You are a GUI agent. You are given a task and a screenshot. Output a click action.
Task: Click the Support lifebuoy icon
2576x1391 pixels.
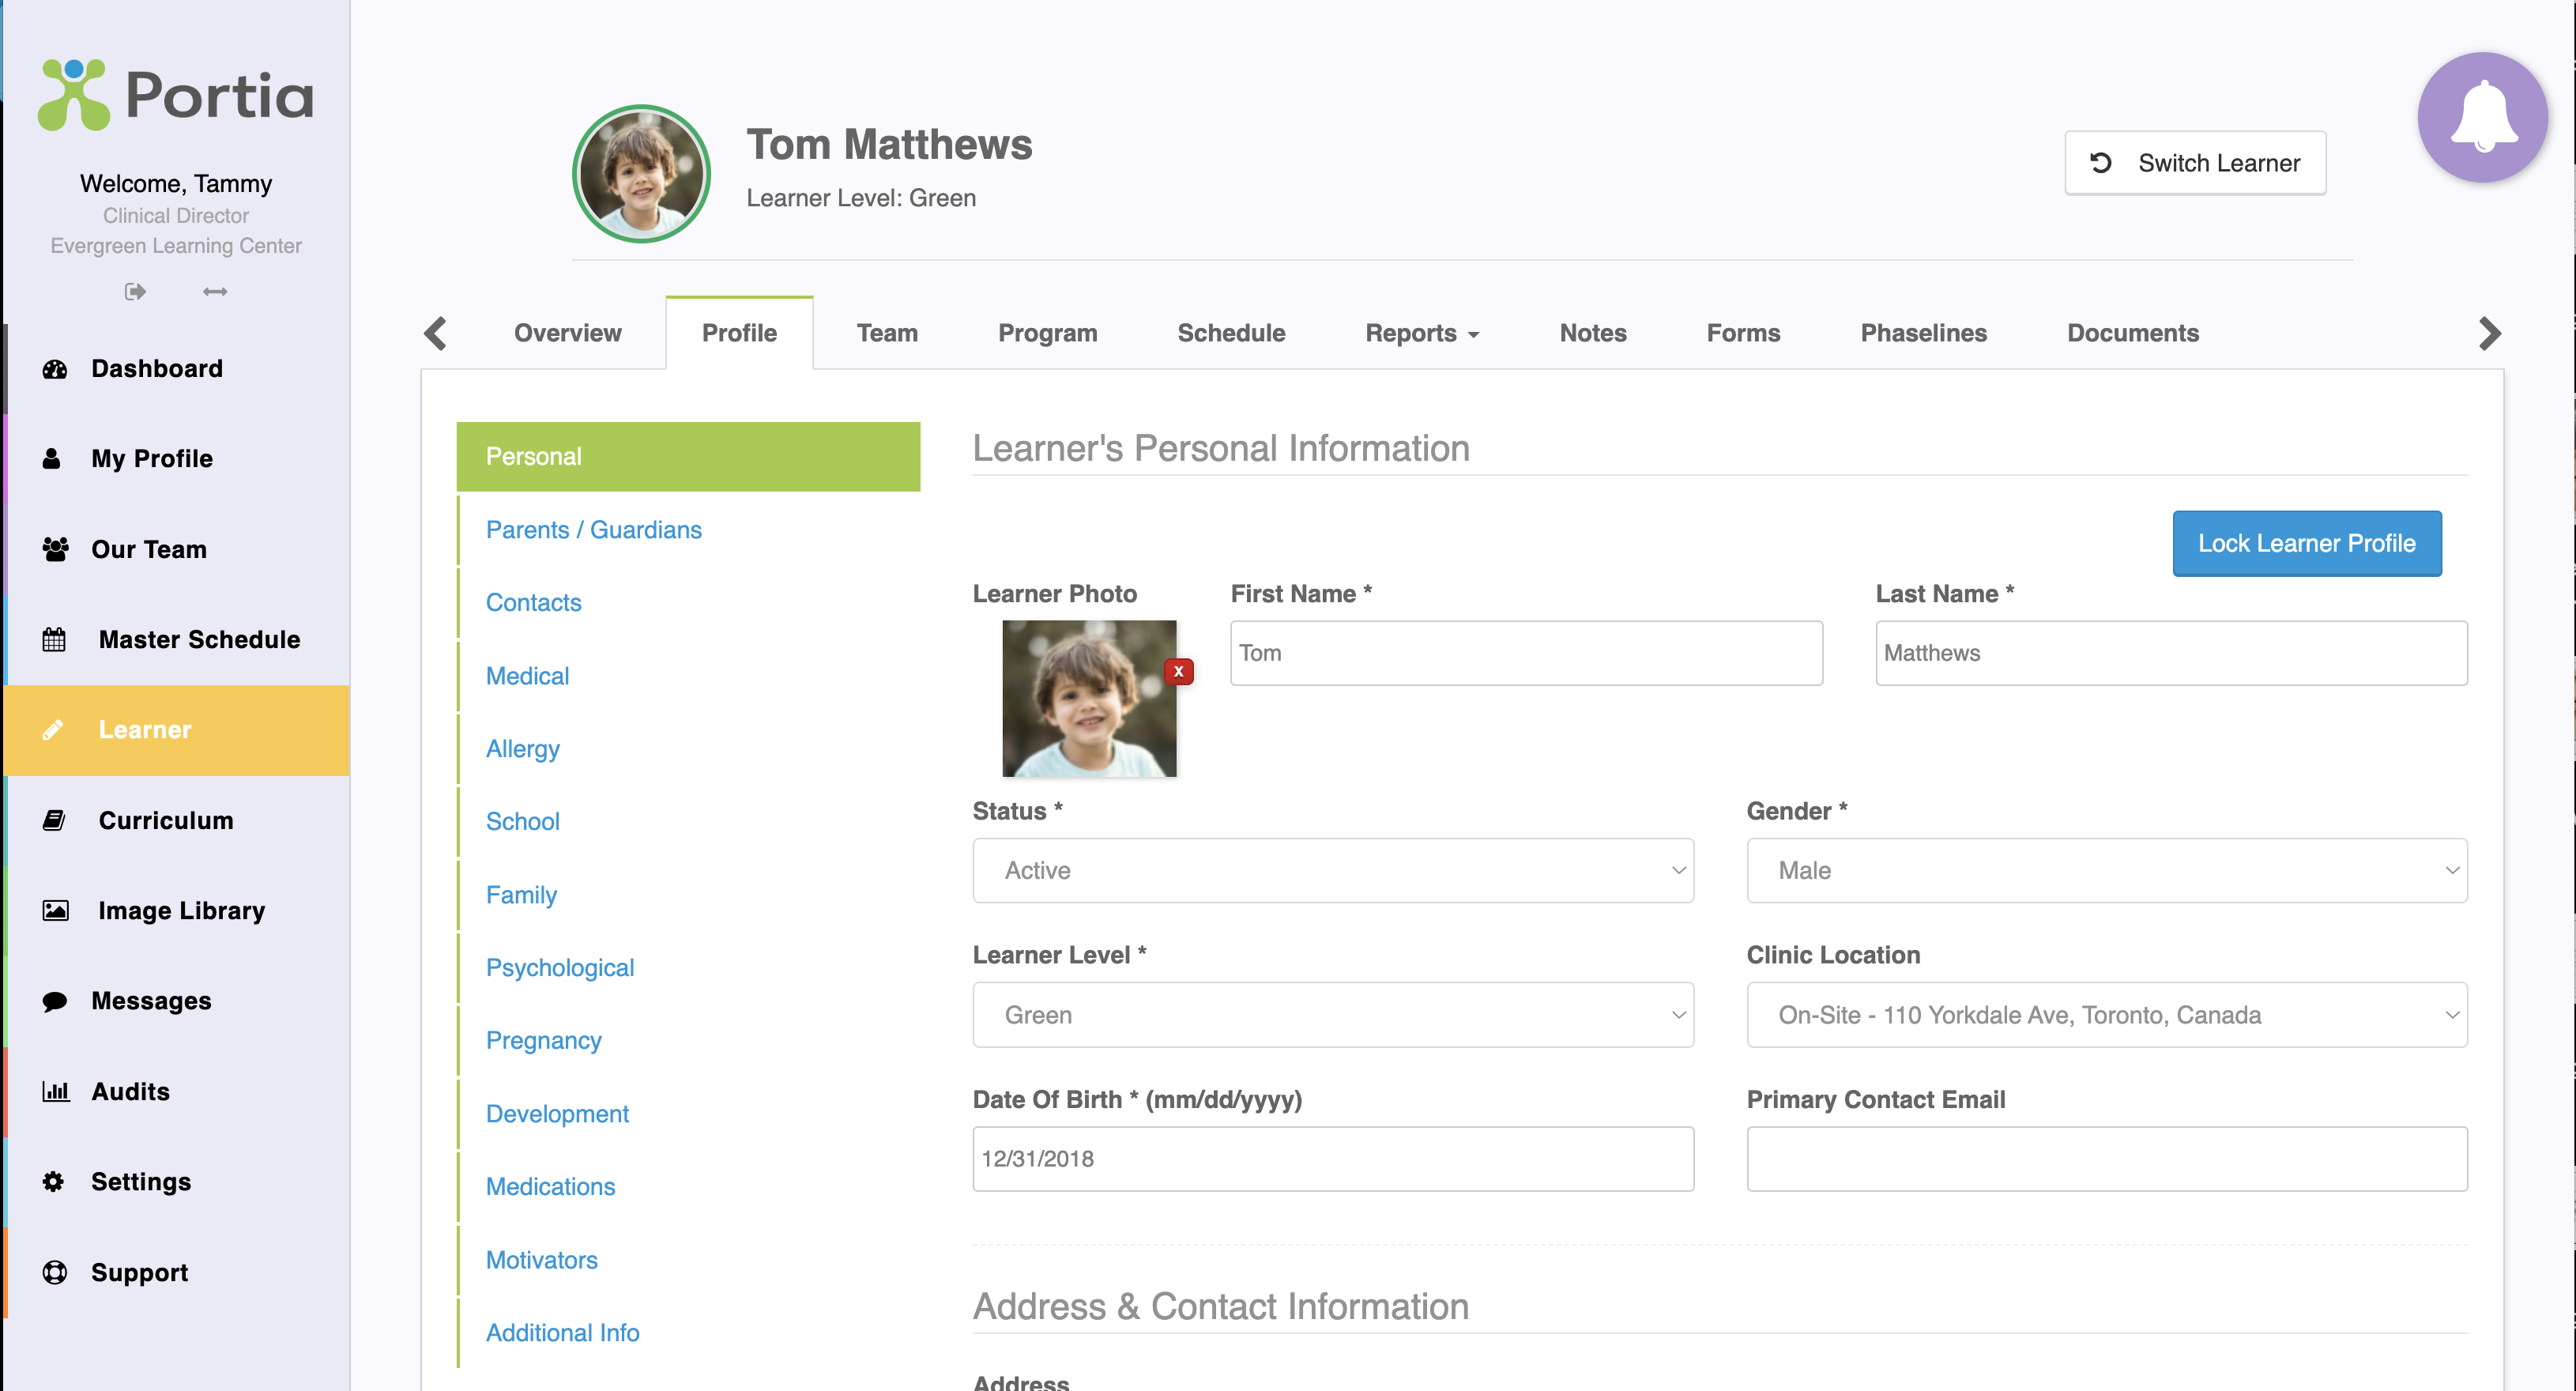point(55,1272)
